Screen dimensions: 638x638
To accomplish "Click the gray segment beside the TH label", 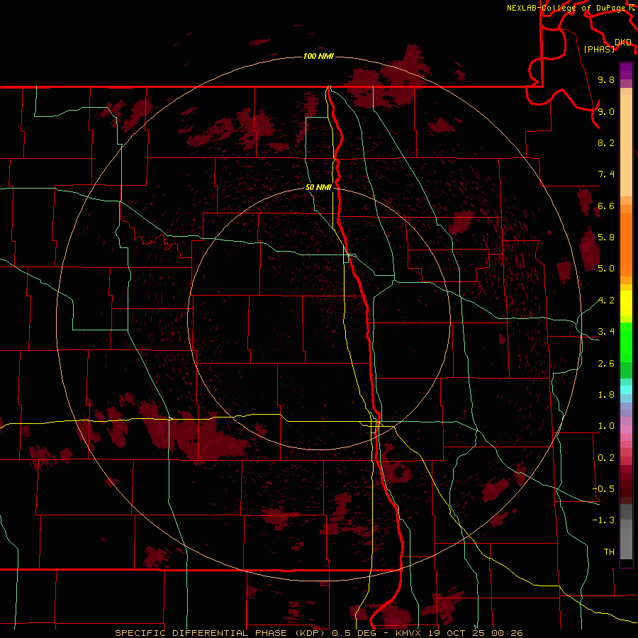I will pyautogui.click(x=626, y=543).
